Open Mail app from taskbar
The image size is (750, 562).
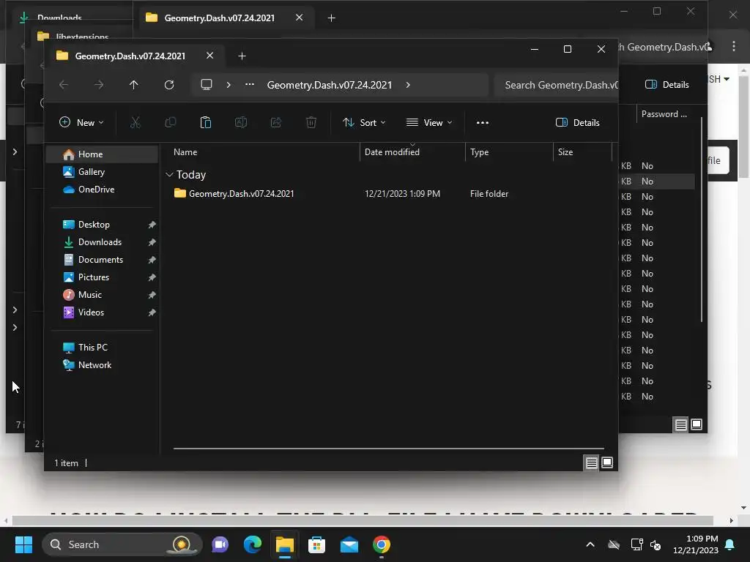click(x=349, y=544)
